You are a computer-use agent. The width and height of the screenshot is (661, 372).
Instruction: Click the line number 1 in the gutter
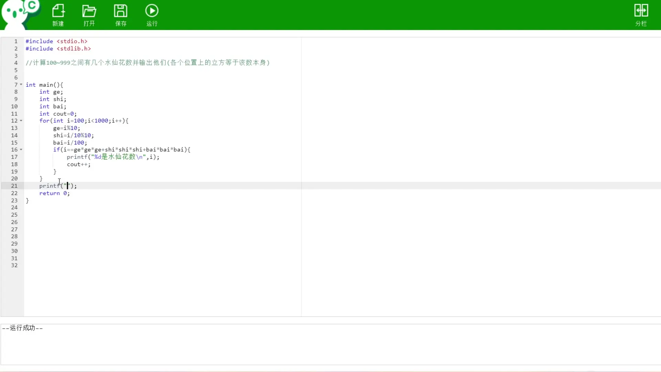tap(16, 41)
